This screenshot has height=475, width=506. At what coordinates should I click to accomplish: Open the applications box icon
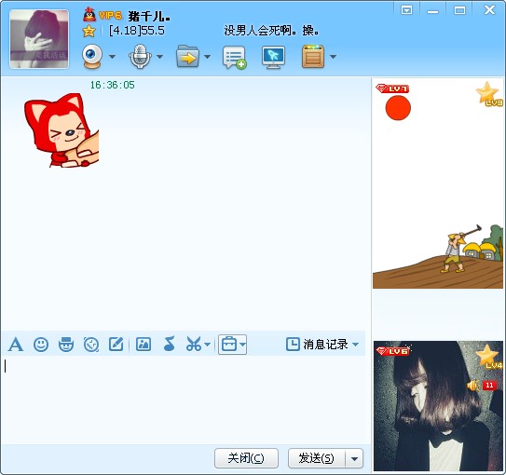pyautogui.click(x=313, y=57)
